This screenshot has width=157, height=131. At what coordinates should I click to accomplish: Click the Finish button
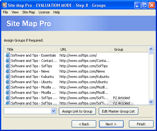(x=141, y=124)
